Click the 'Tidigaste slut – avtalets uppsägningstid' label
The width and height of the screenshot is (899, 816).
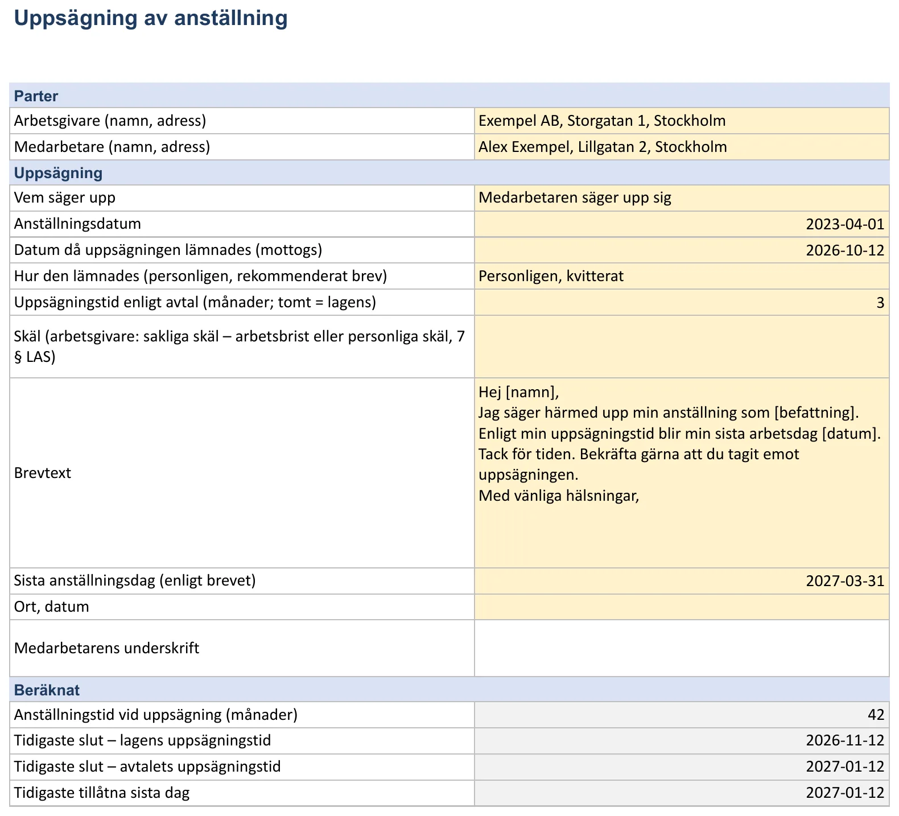point(147,766)
